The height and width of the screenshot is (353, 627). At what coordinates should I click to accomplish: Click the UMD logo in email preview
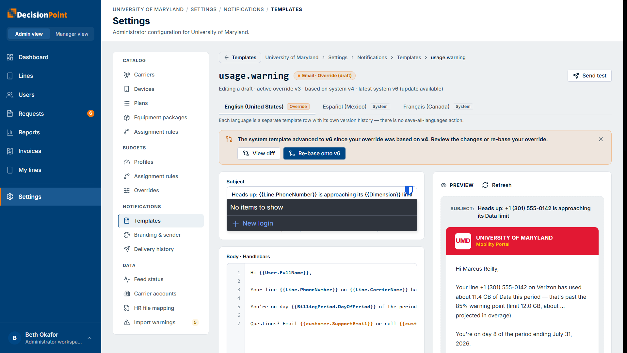pyautogui.click(x=463, y=241)
